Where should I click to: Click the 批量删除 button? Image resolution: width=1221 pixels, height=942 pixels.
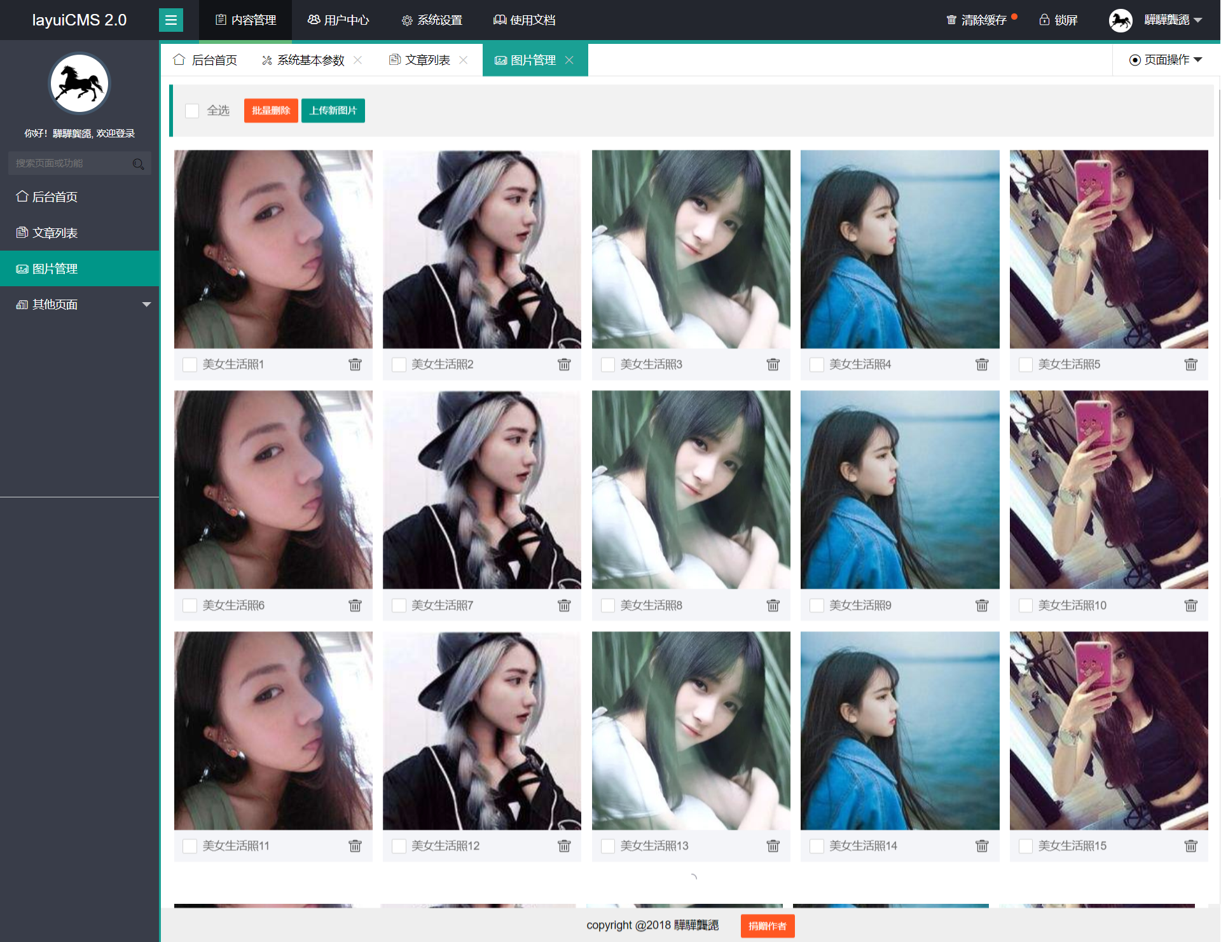click(271, 111)
